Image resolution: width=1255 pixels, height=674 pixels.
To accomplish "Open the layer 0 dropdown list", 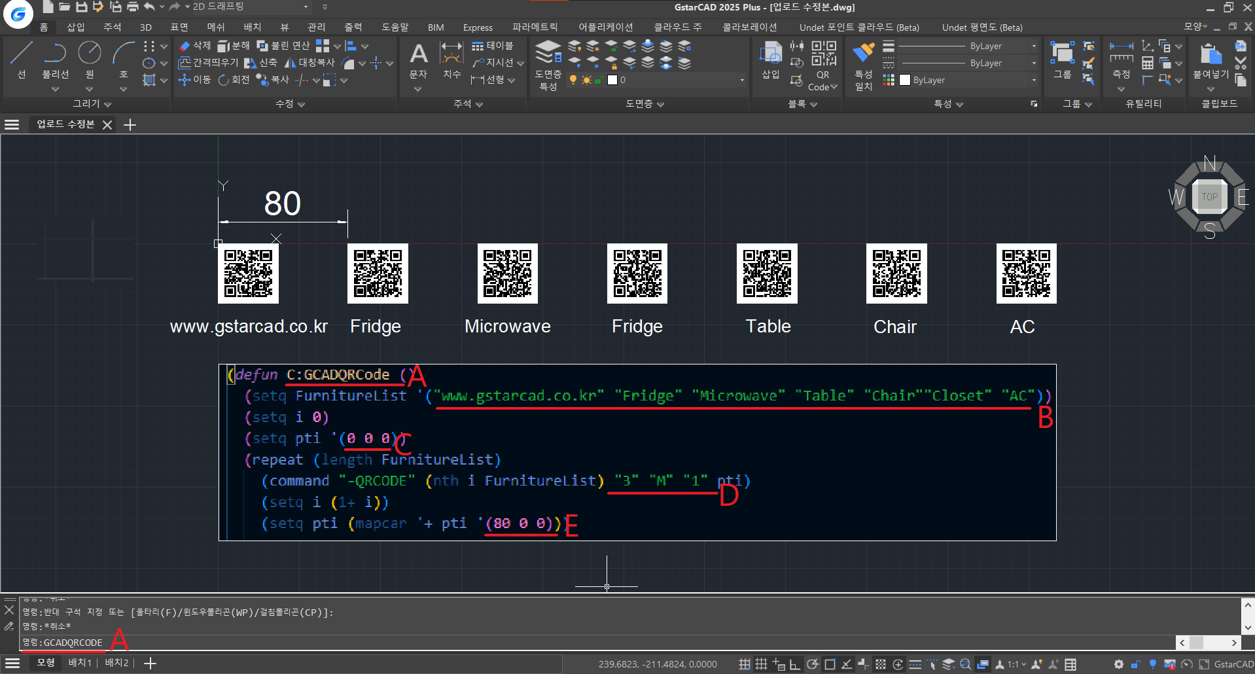I will coord(741,80).
